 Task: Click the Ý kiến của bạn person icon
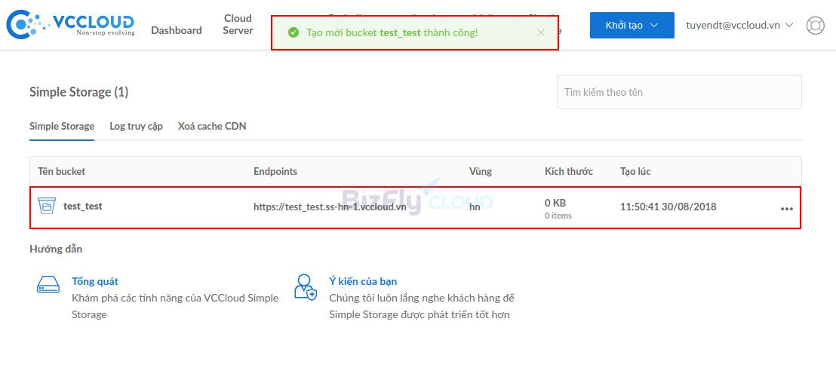tap(306, 286)
